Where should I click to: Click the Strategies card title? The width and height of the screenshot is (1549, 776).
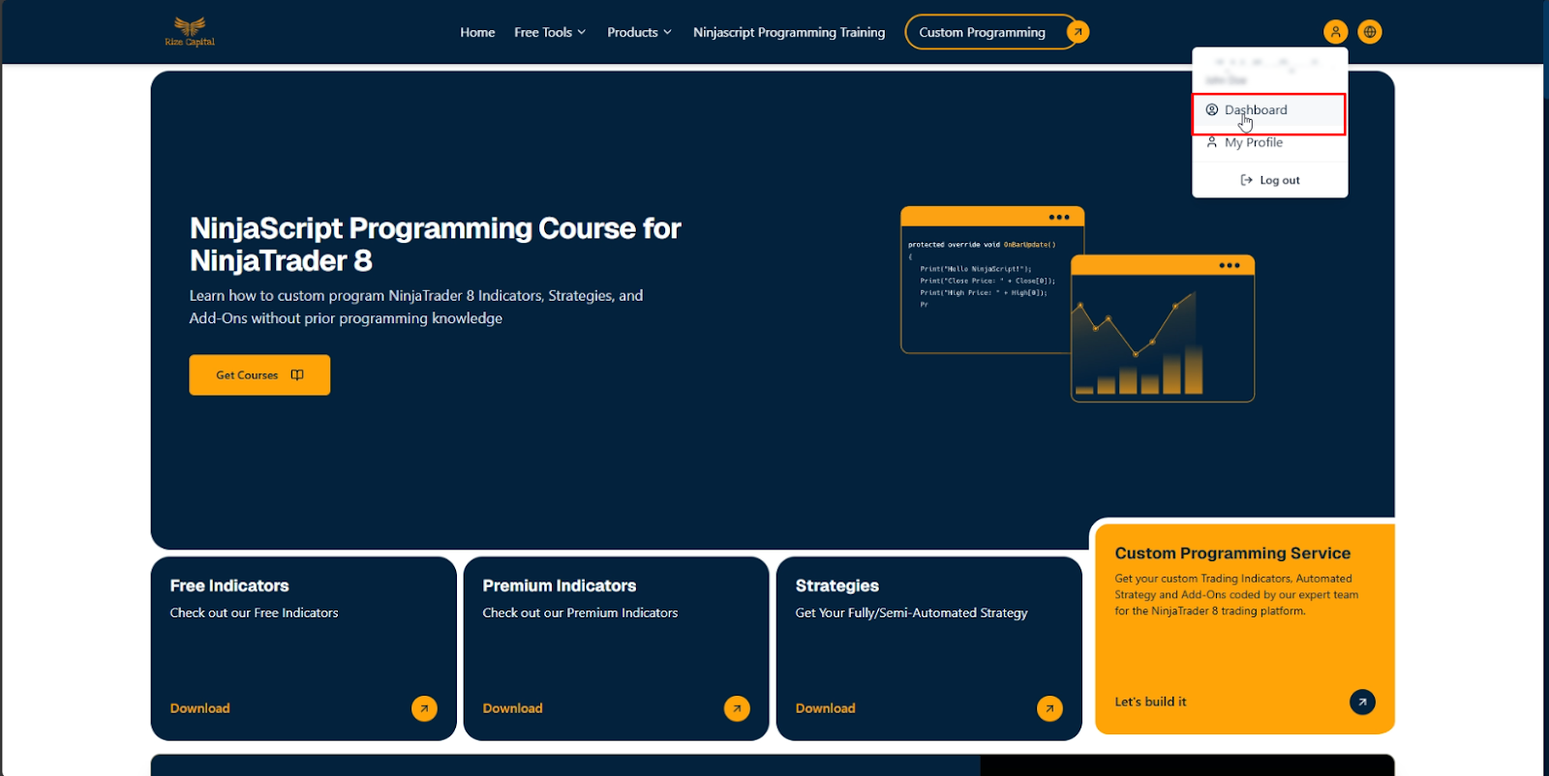point(837,585)
